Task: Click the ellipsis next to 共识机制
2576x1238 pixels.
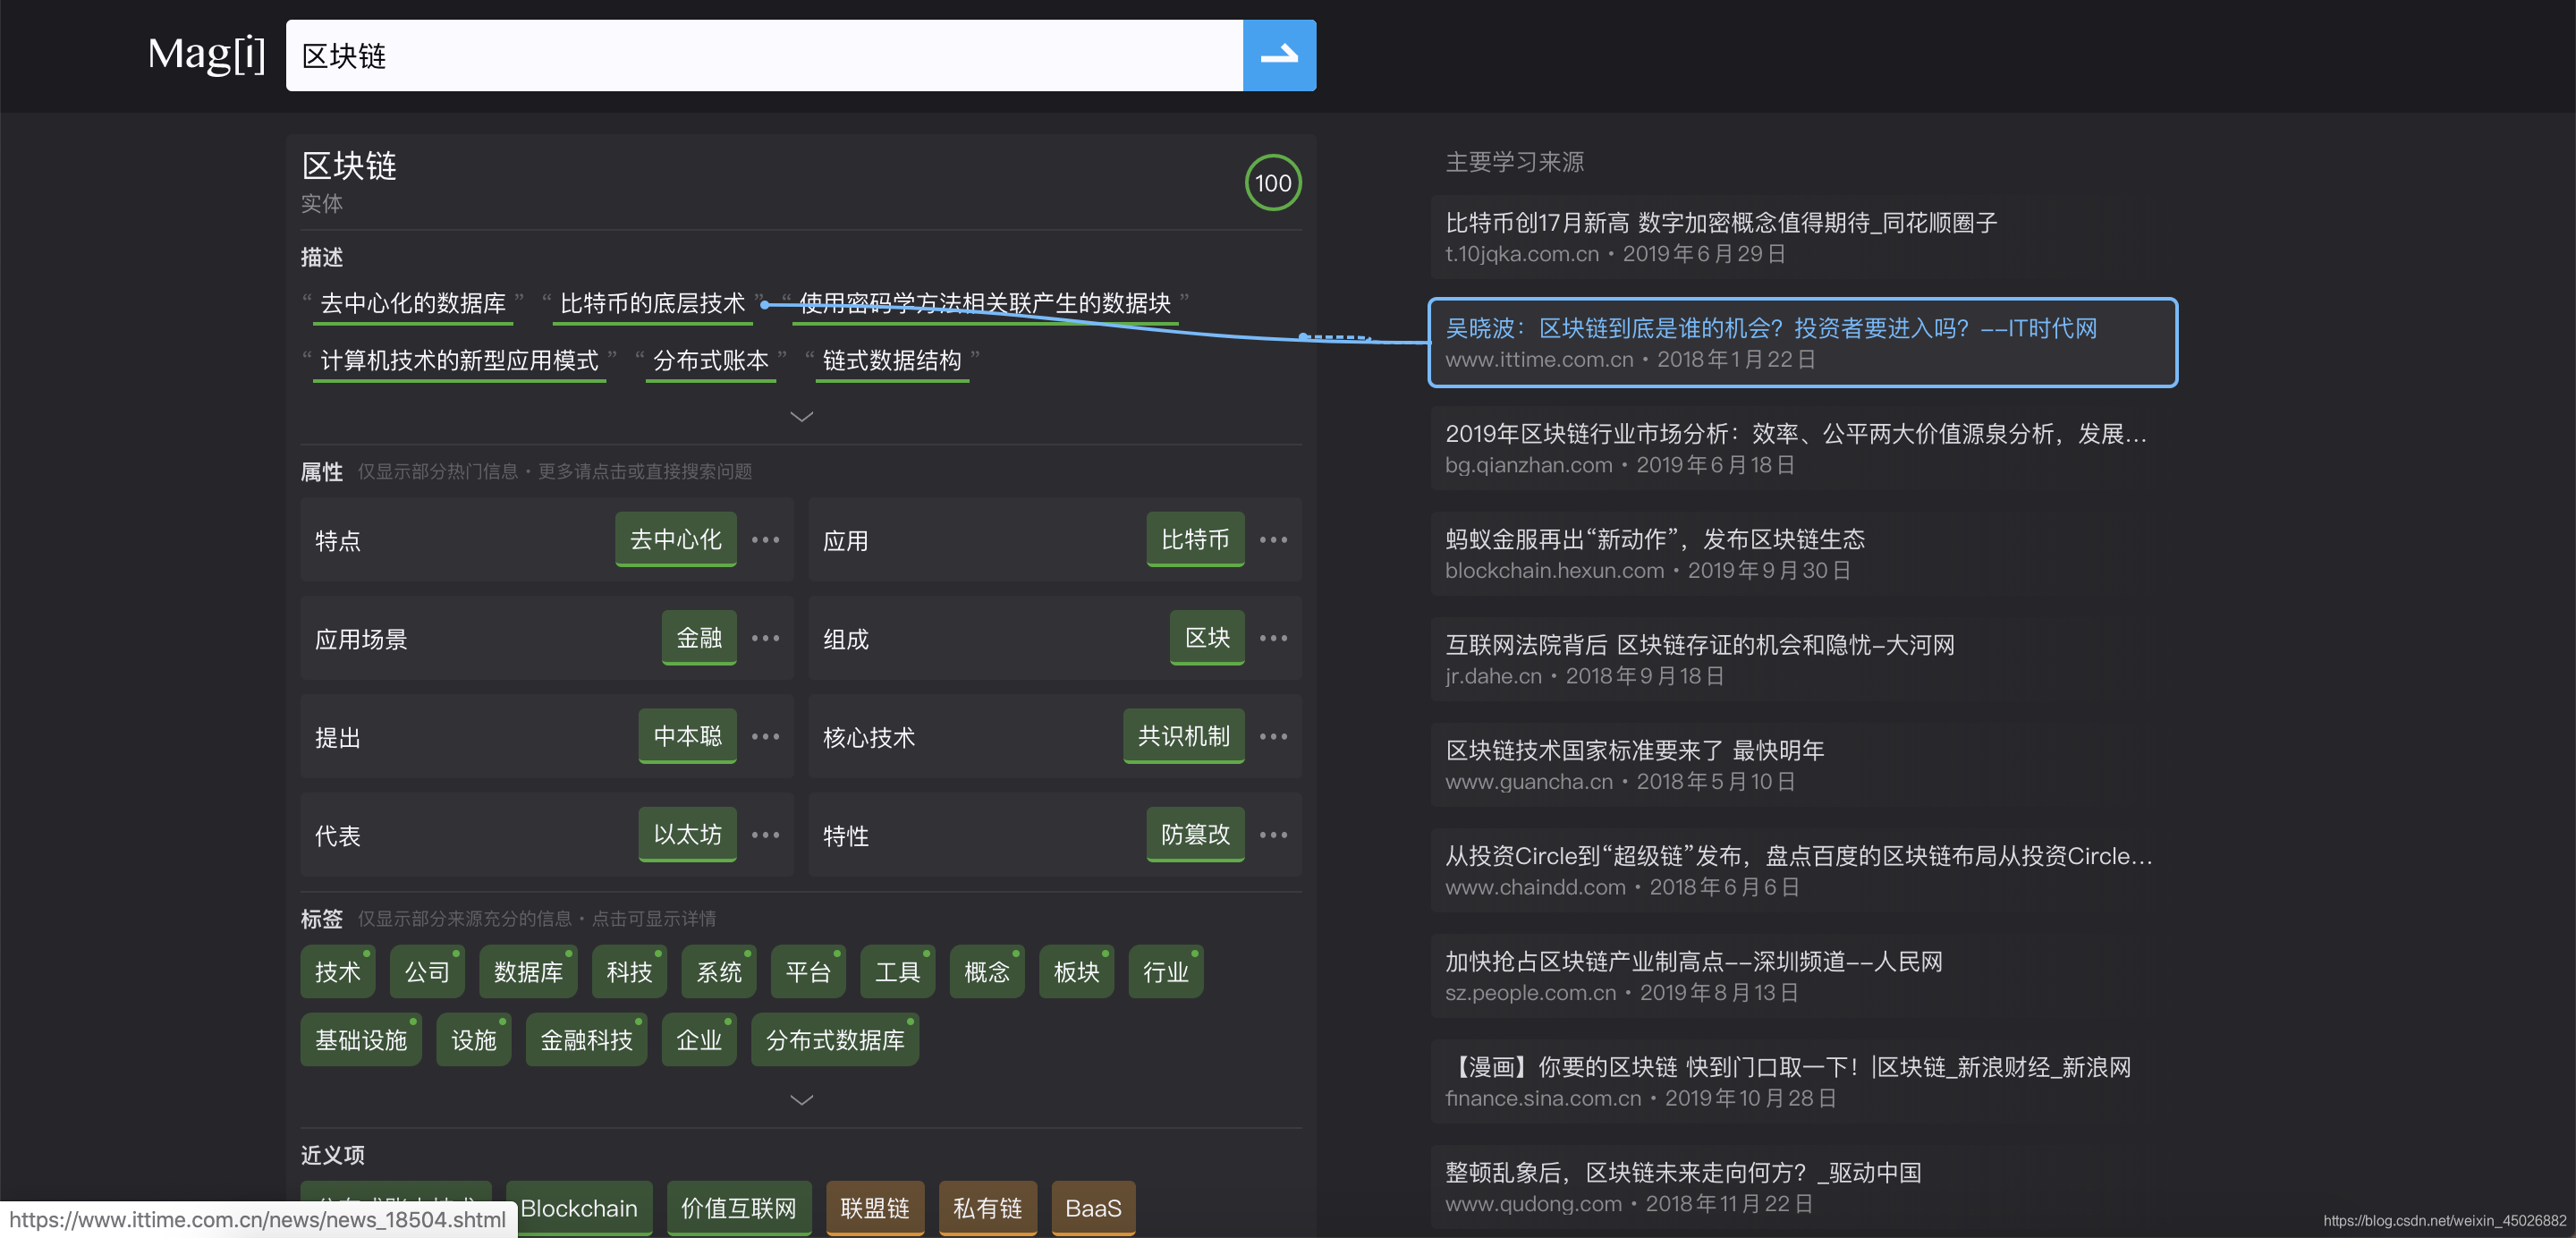Action: click(1273, 737)
